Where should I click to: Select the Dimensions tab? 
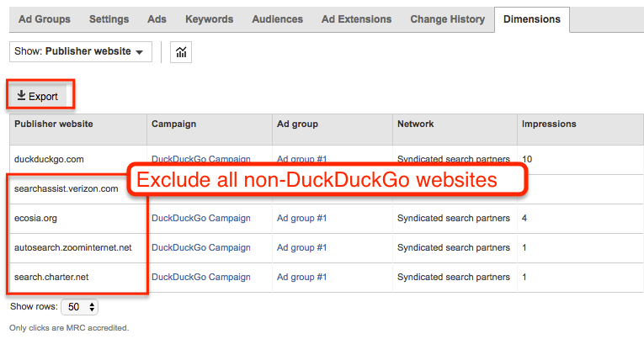(532, 19)
